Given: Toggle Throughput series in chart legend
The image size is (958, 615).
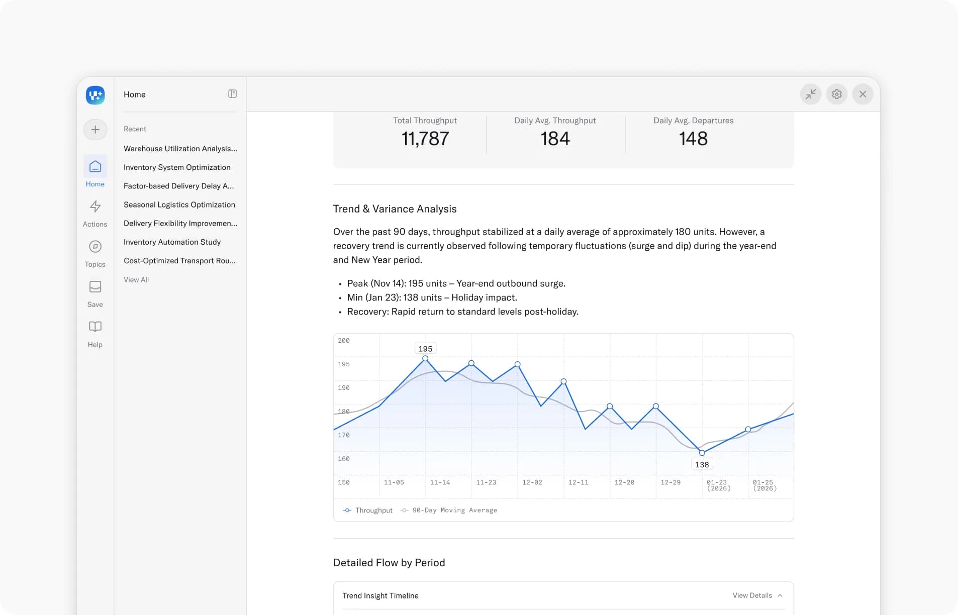Looking at the screenshot, I should pyautogui.click(x=367, y=510).
